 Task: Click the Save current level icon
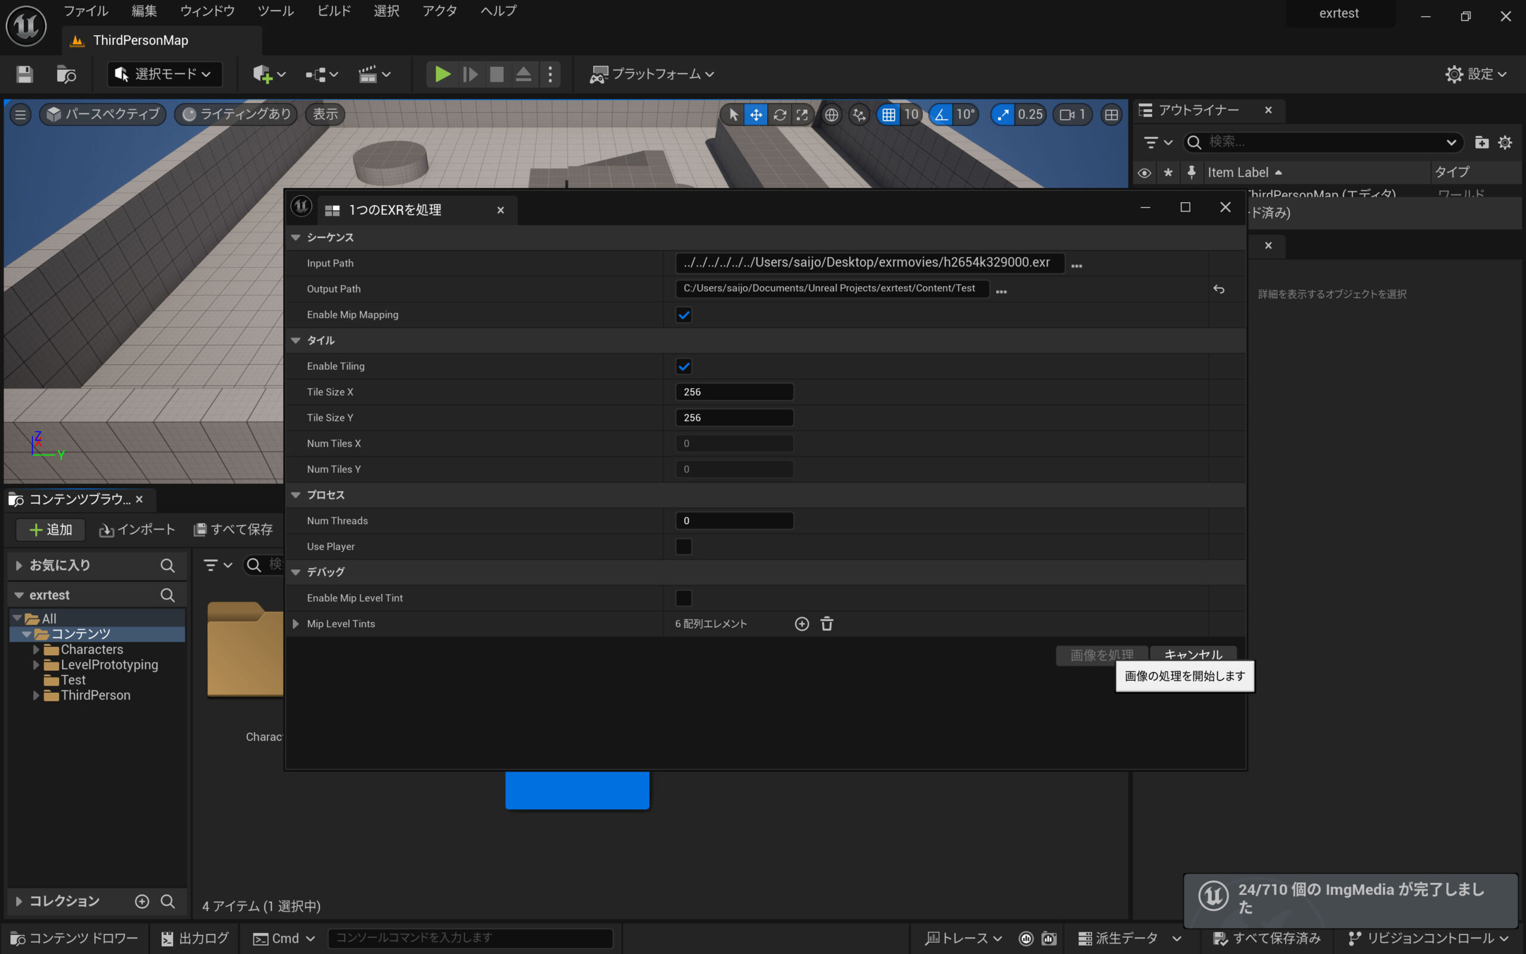24,75
